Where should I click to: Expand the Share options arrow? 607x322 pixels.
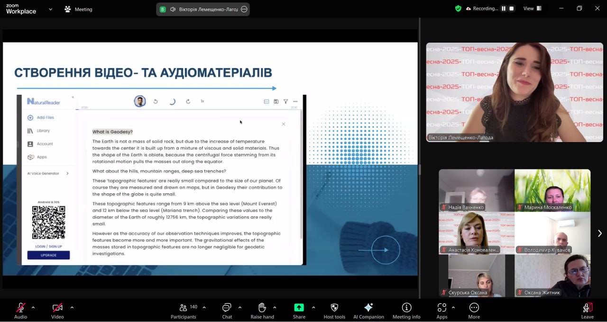point(313,307)
